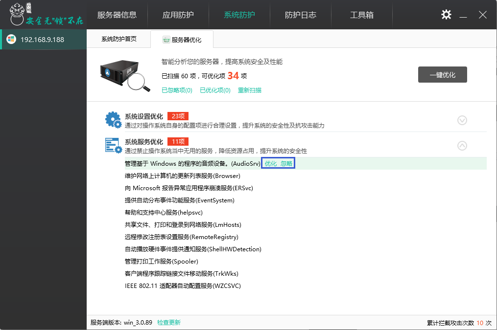The width and height of the screenshot is (497, 330).
Task: Open the settings gear icon
Action: (x=446, y=15)
